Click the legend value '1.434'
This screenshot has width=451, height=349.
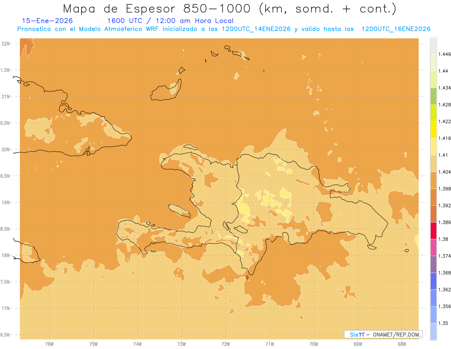pos(444,88)
